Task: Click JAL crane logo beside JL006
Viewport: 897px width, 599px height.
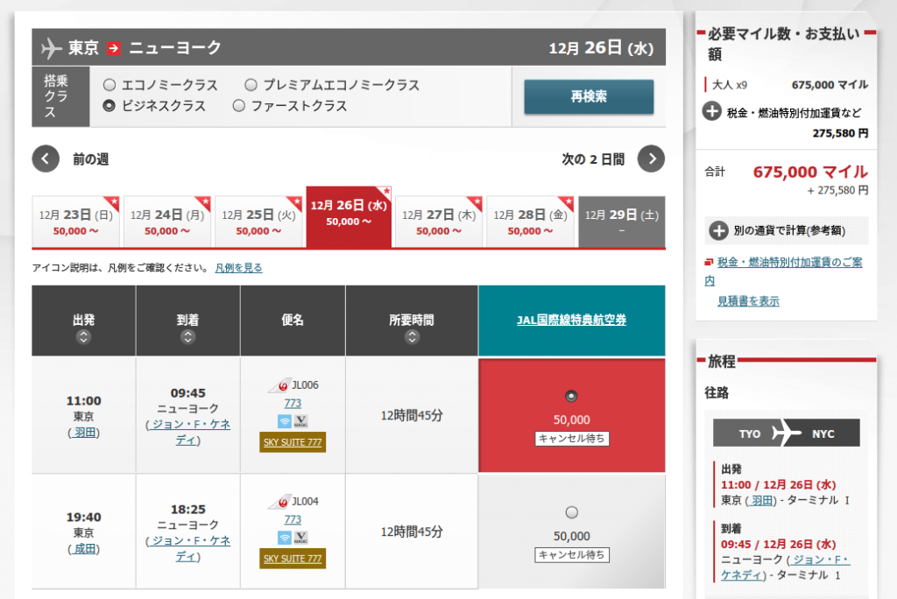Action: [x=279, y=385]
